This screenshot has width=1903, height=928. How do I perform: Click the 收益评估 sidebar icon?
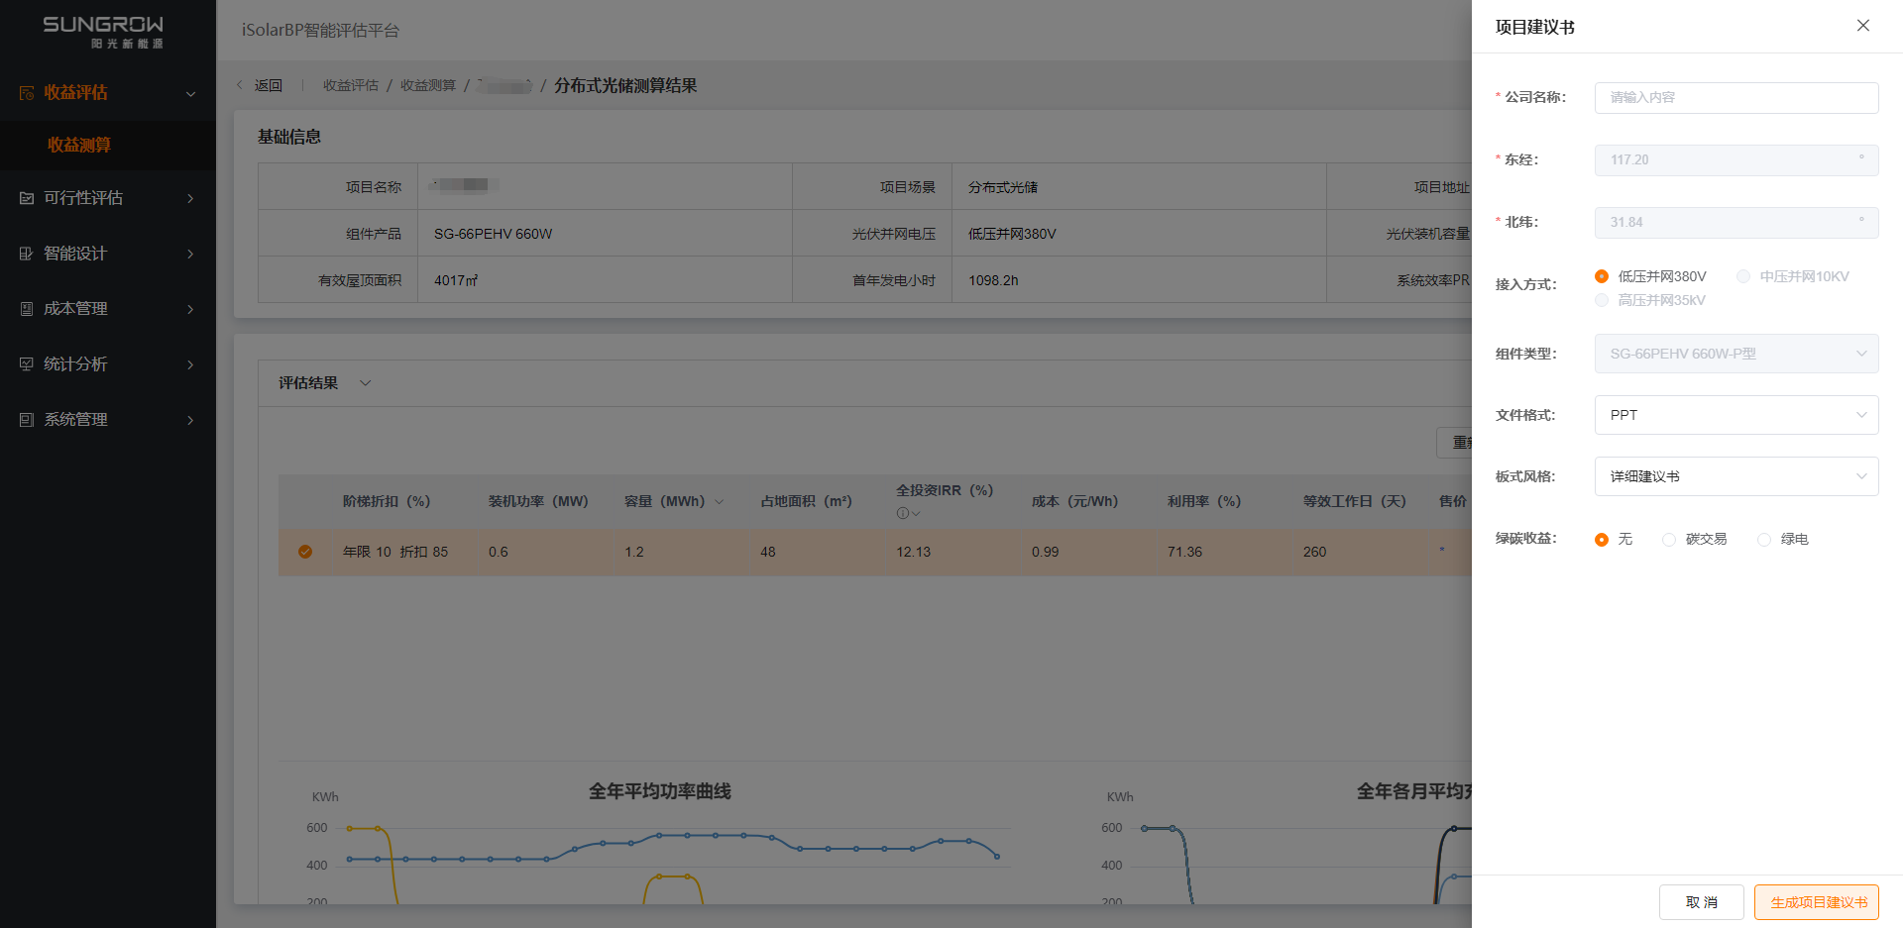pos(27,93)
